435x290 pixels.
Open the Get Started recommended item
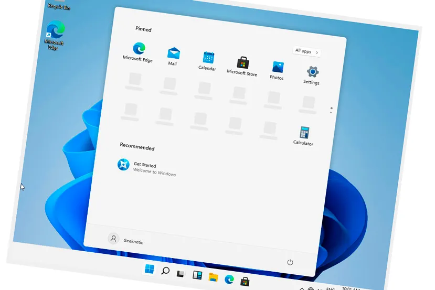[x=147, y=168]
